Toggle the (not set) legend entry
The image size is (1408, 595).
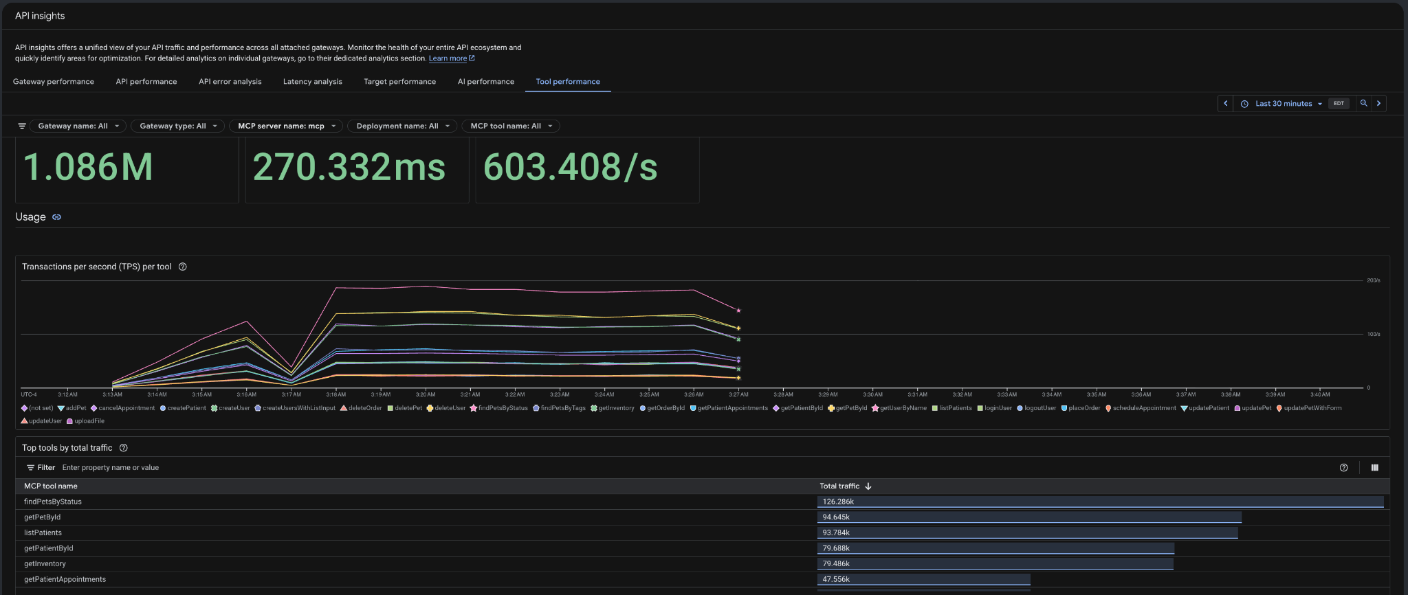coord(37,408)
